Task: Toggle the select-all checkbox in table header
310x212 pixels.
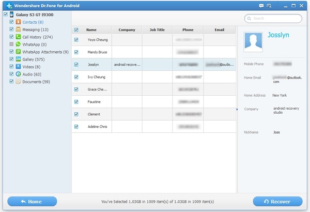Action: tap(76, 30)
